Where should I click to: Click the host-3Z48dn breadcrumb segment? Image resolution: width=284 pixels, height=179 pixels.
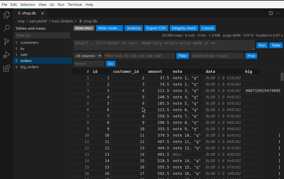(x=62, y=21)
